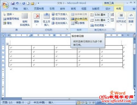
Task: Insert row with 在上方插入
Action: [47, 20]
